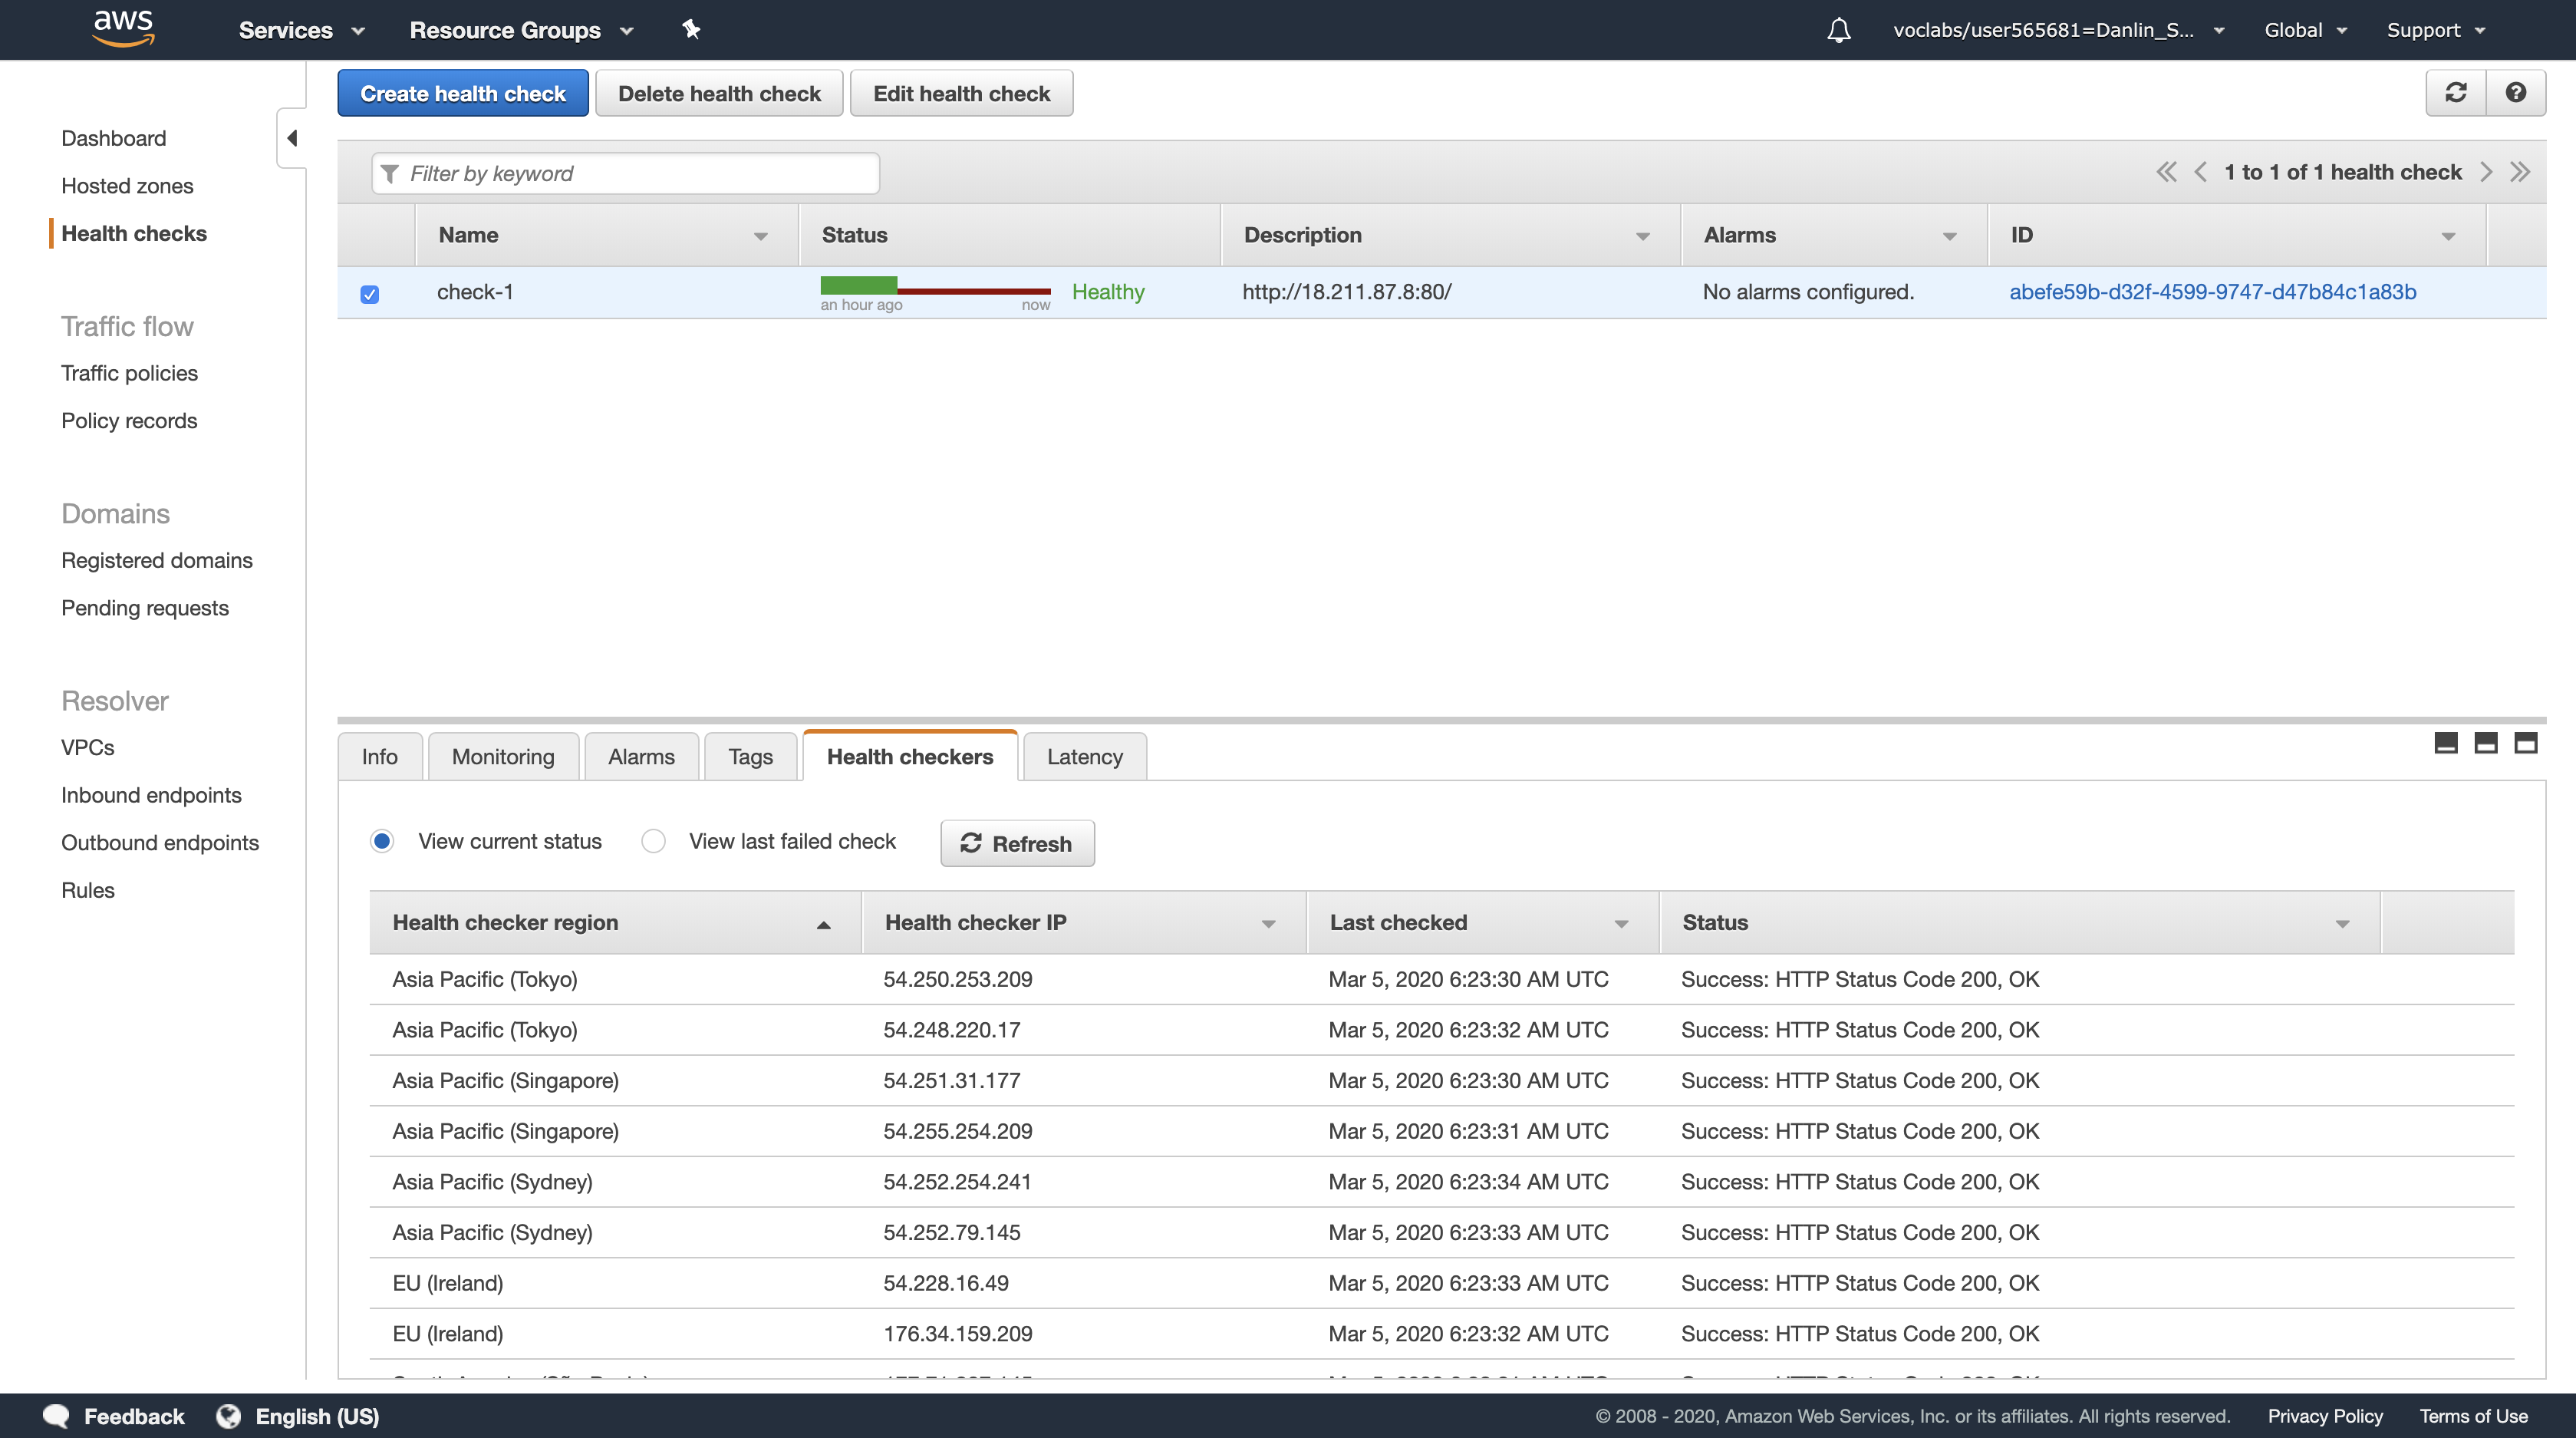Open the health check ID link
2576x1438 pixels.
point(2212,292)
